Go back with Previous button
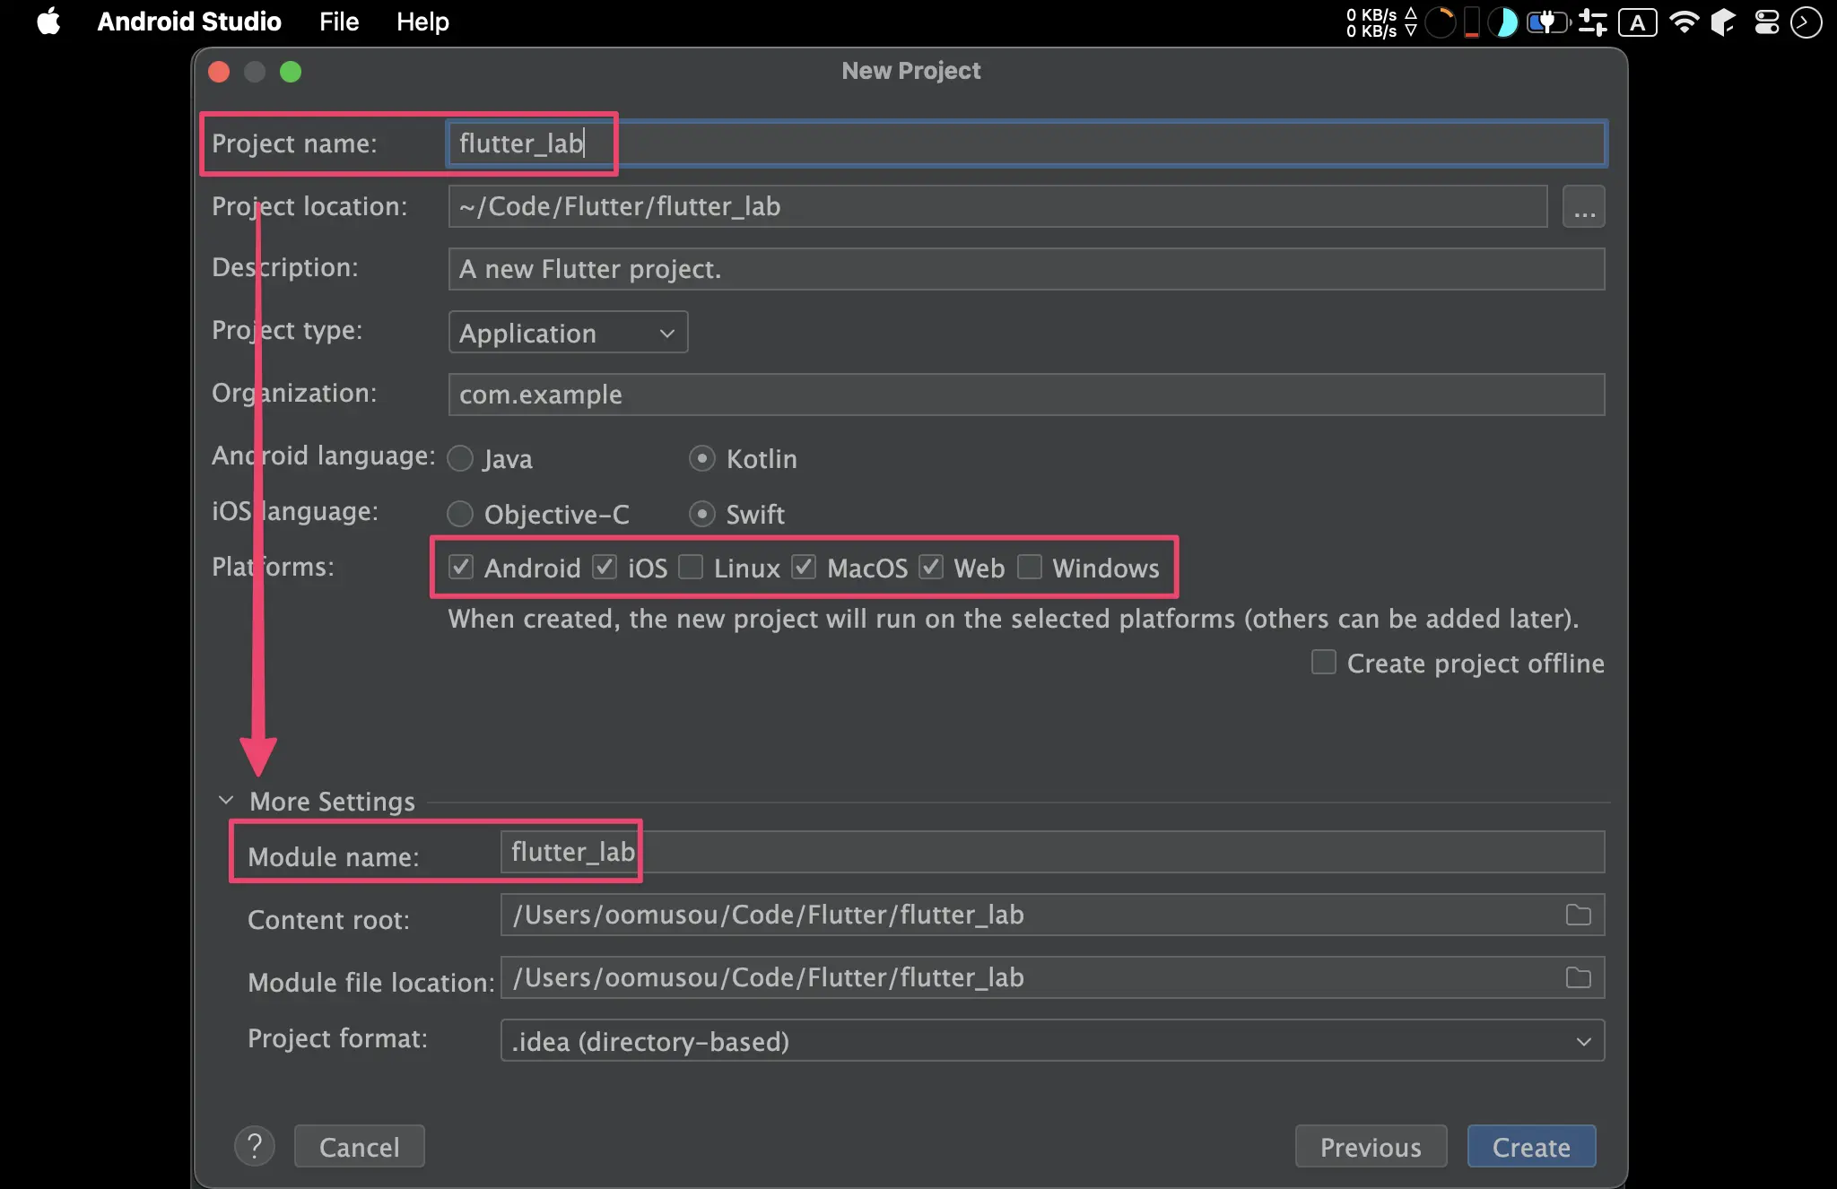Image resolution: width=1837 pixels, height=1189 pixels. tap(1371, 1147)
